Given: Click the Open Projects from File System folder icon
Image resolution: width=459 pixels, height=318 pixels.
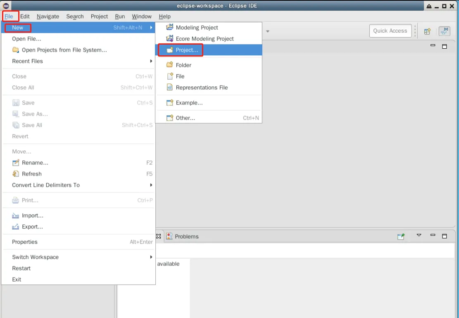Looking at the screenshot, I should [16, 50].
